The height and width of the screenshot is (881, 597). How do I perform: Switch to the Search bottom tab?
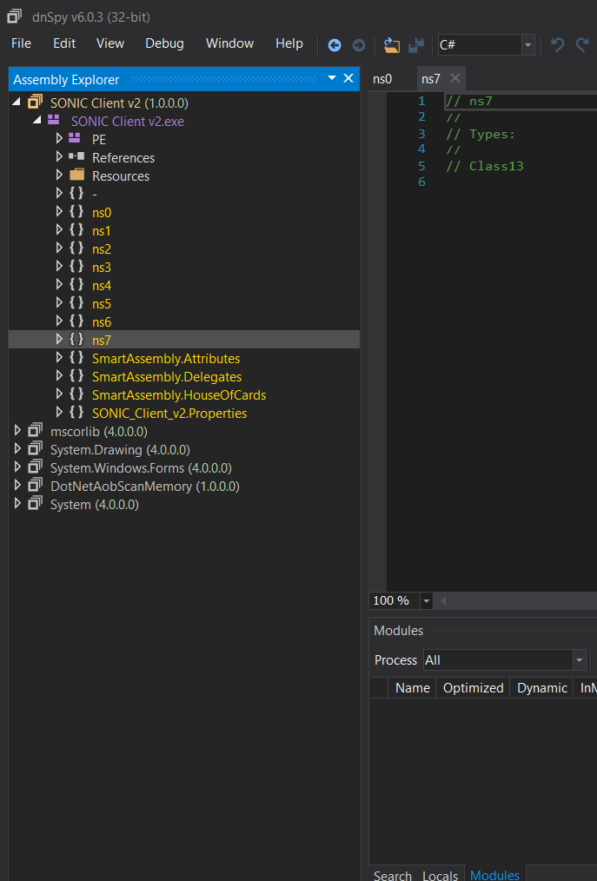pyautogui.click(x=393, y=874)
